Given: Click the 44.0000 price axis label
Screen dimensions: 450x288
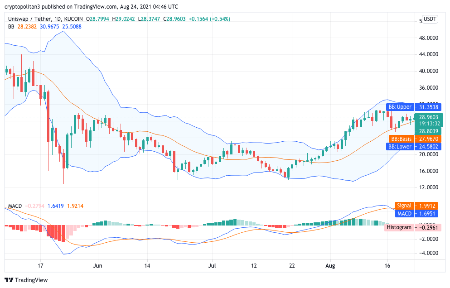Looking at the screenshot, I should click(429, 54).
